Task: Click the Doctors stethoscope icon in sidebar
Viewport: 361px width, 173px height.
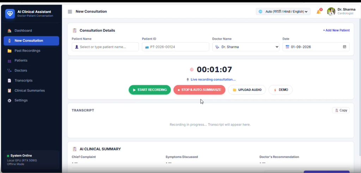Action: coord(10,71)
